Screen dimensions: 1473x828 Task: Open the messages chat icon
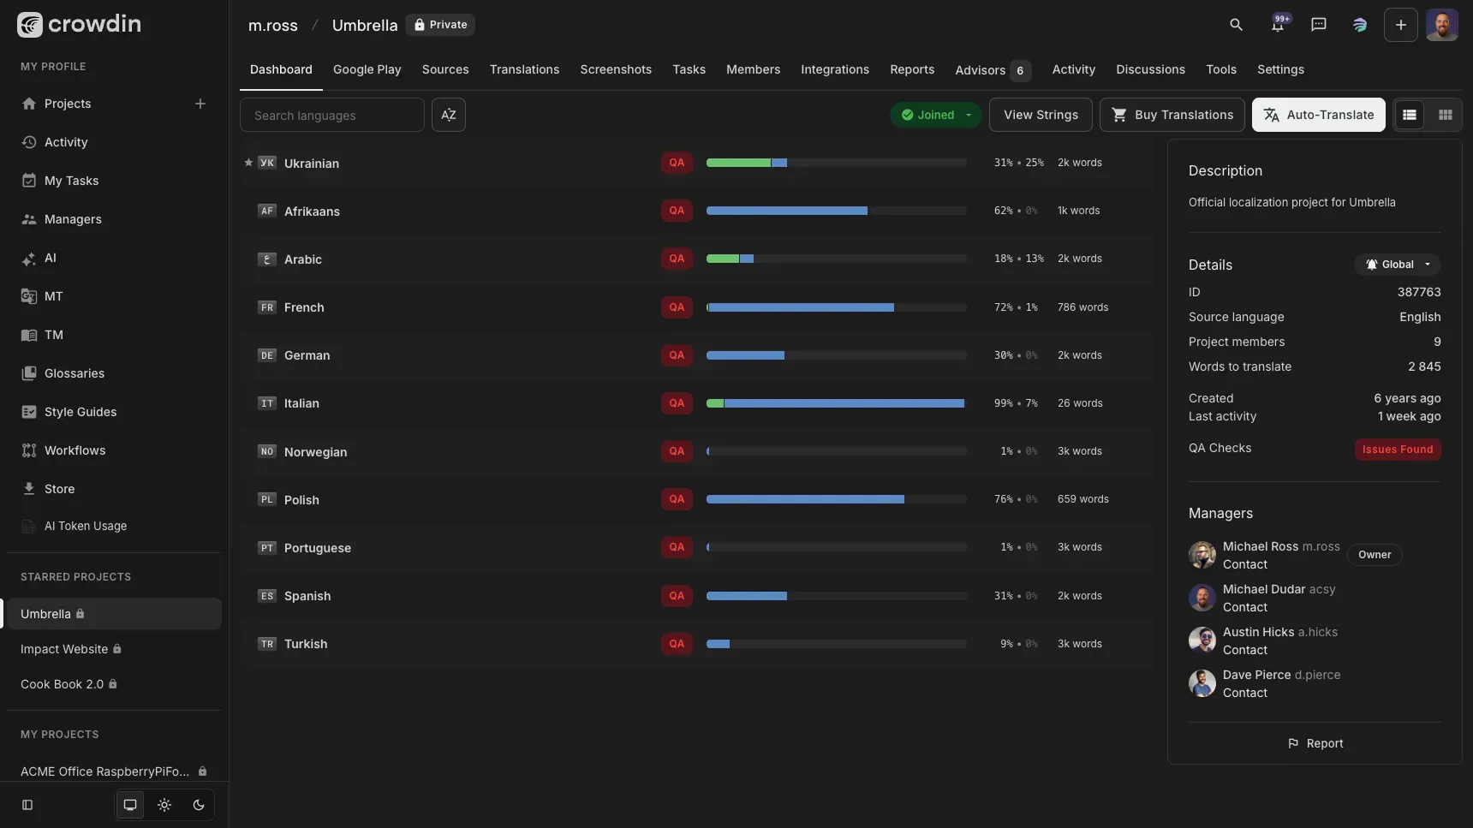click(x=1319, y=25)
